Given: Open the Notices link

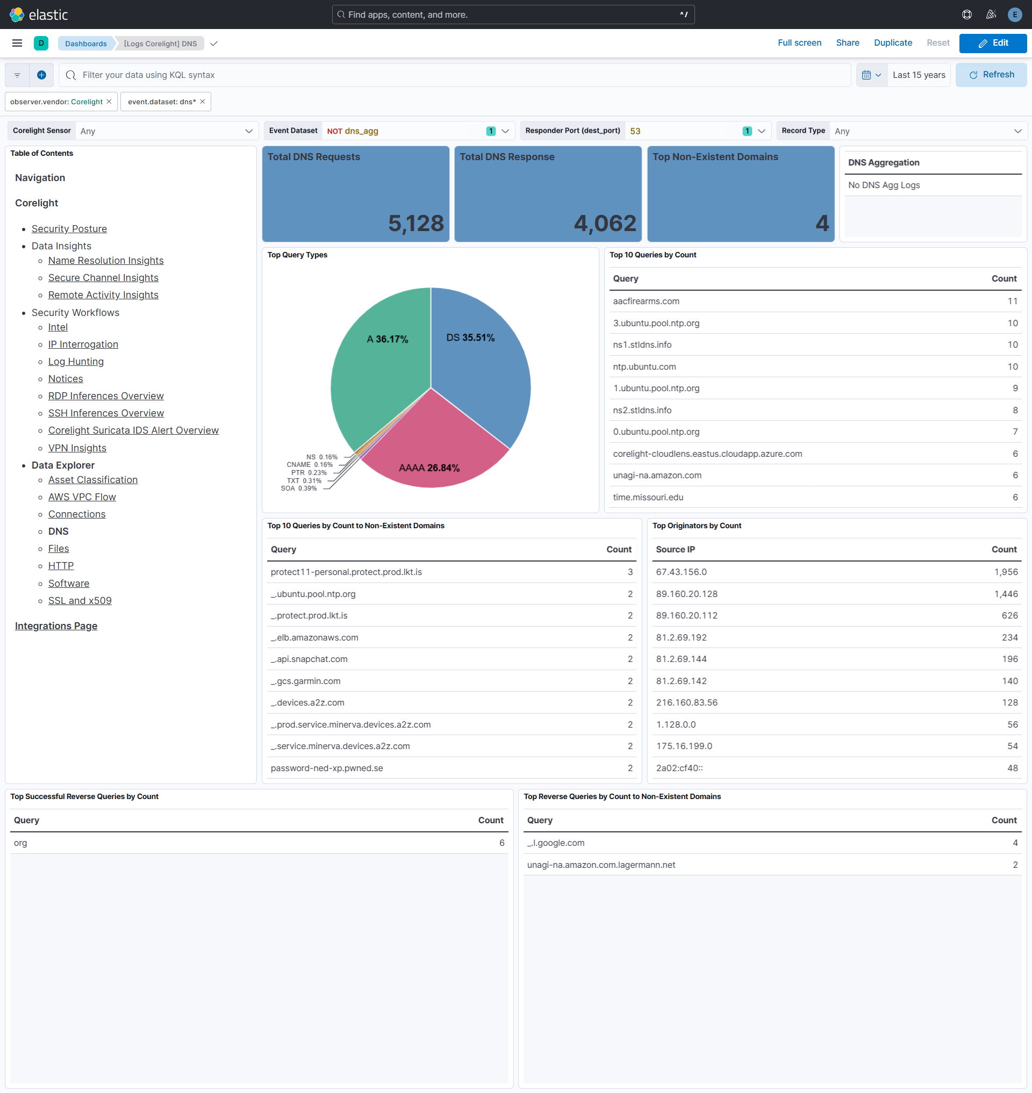Looking at the screenshot, I should tap(66, 378).
